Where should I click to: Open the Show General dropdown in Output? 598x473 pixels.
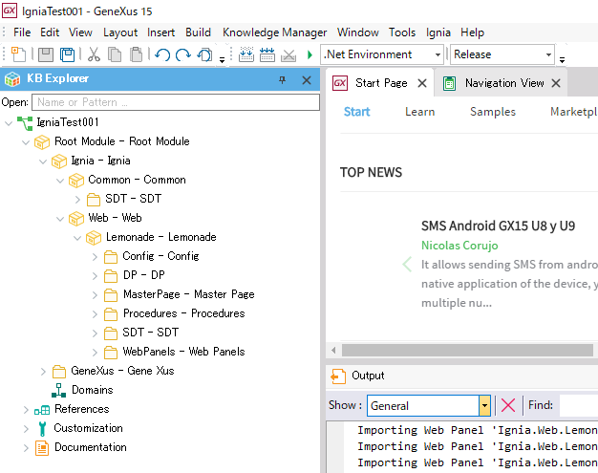click(484, 405)
